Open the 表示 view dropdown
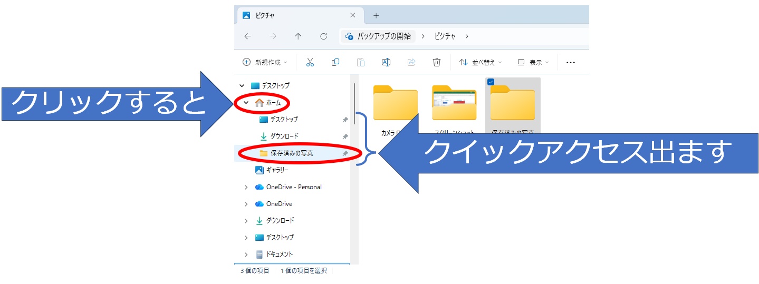This screenshot has width=759, height=284. tap(533, 62)
